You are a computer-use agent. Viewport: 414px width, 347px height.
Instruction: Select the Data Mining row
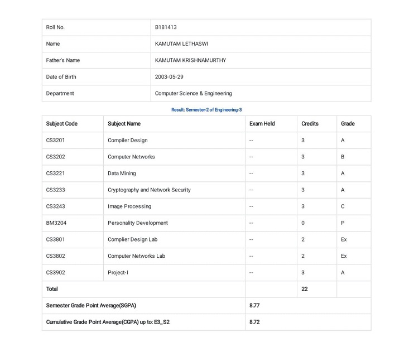[x=206, y=173]
